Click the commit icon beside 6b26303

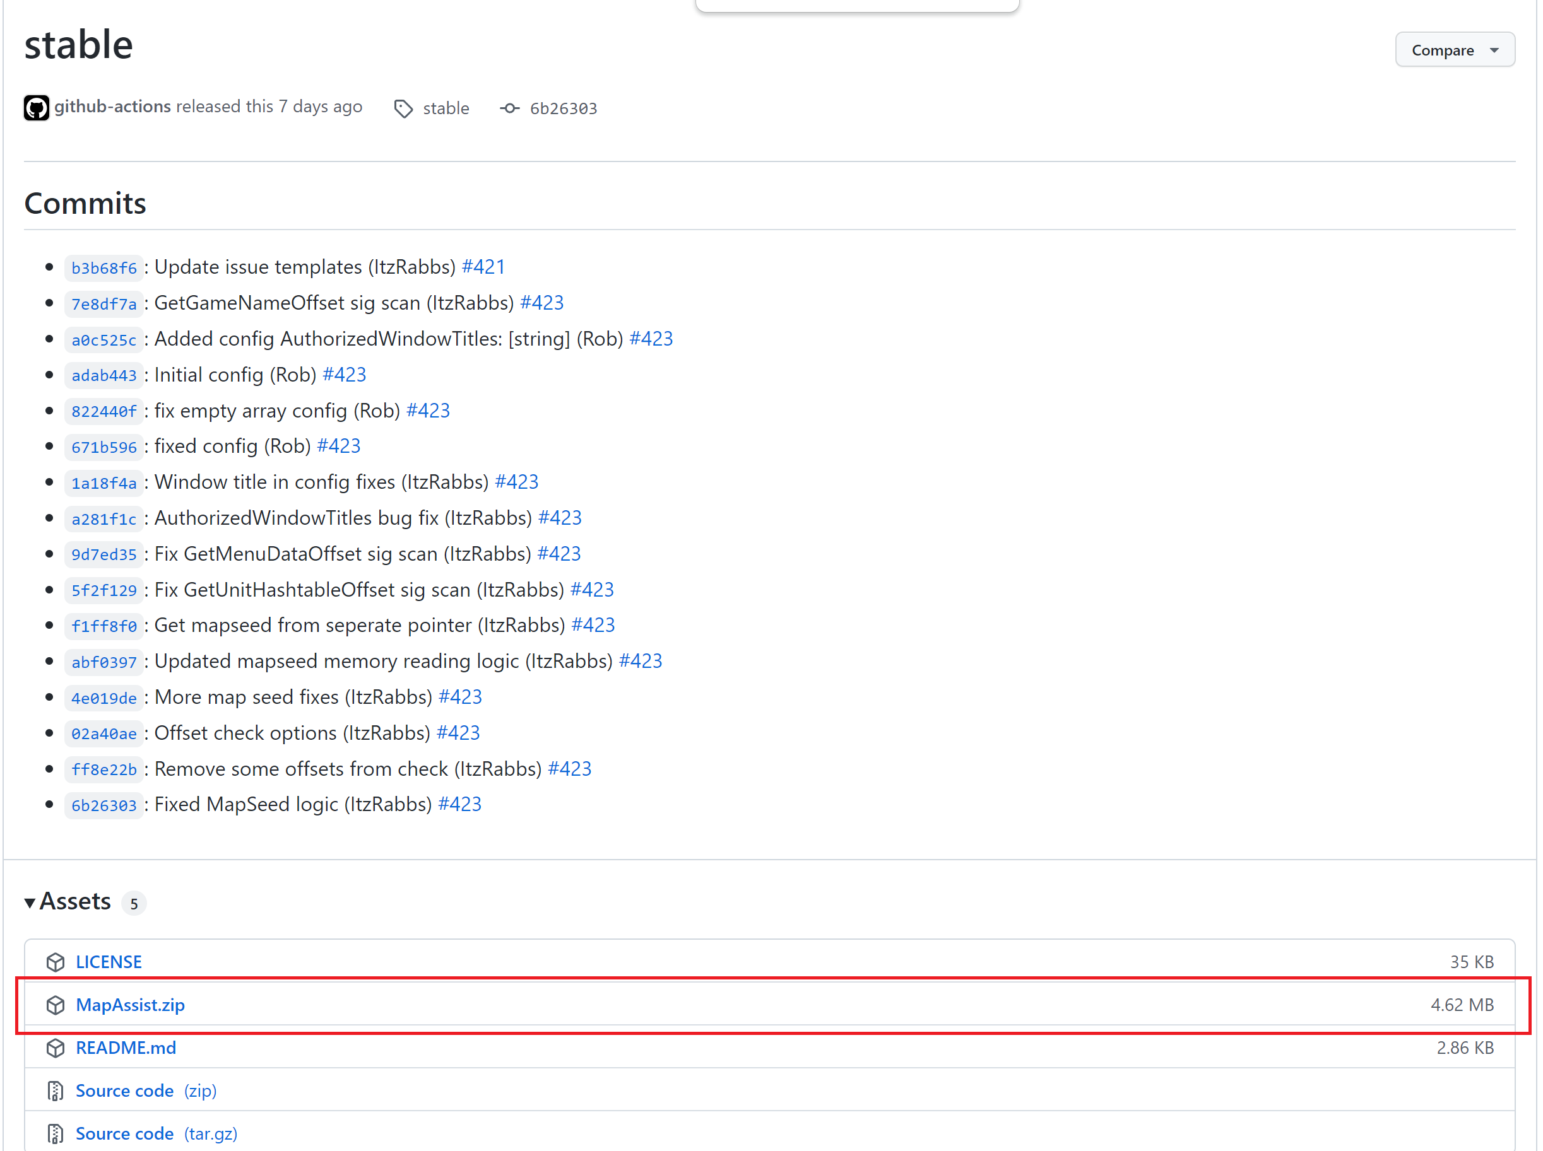click(510, 108)
